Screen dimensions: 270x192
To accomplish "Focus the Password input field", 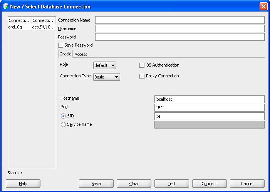I will [x=180, y=37].
